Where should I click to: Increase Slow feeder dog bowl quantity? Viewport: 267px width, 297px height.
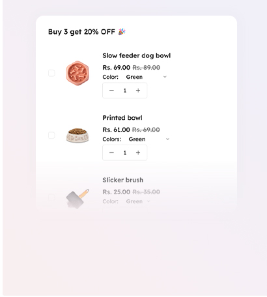(138, 91)
